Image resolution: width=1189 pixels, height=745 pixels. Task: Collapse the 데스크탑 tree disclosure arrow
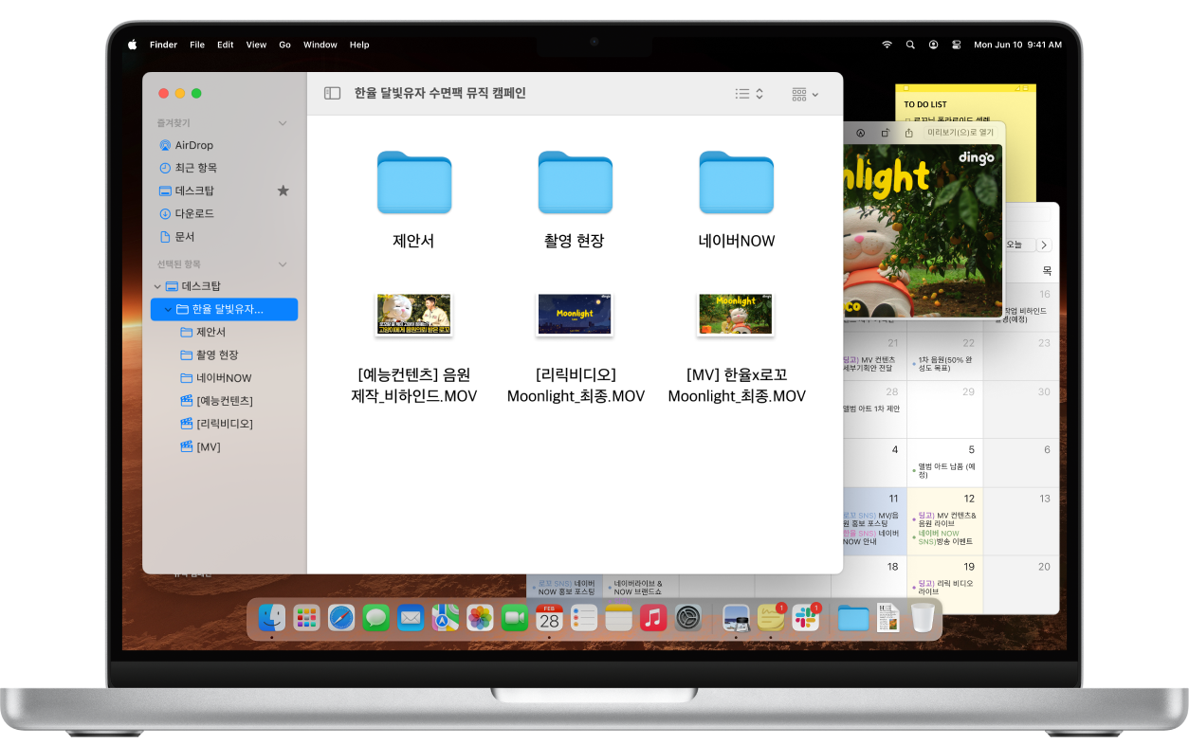[x=157, y=286]
